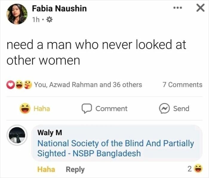
Task: Click the post privacy gear icon
Action: [50, 19]
